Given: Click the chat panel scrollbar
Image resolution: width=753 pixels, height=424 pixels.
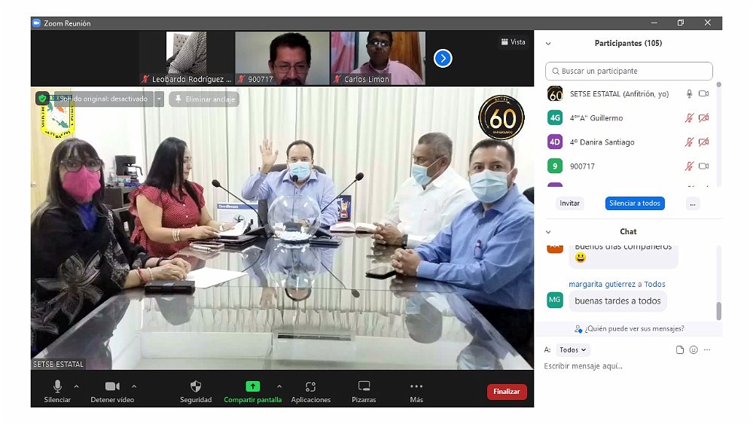Looking at the screenshot, I should pos(718,310).
